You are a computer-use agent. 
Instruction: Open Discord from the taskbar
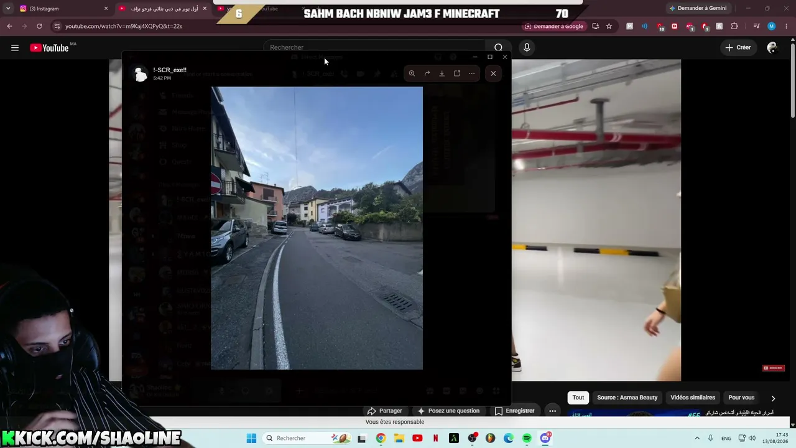pos(545,438)
